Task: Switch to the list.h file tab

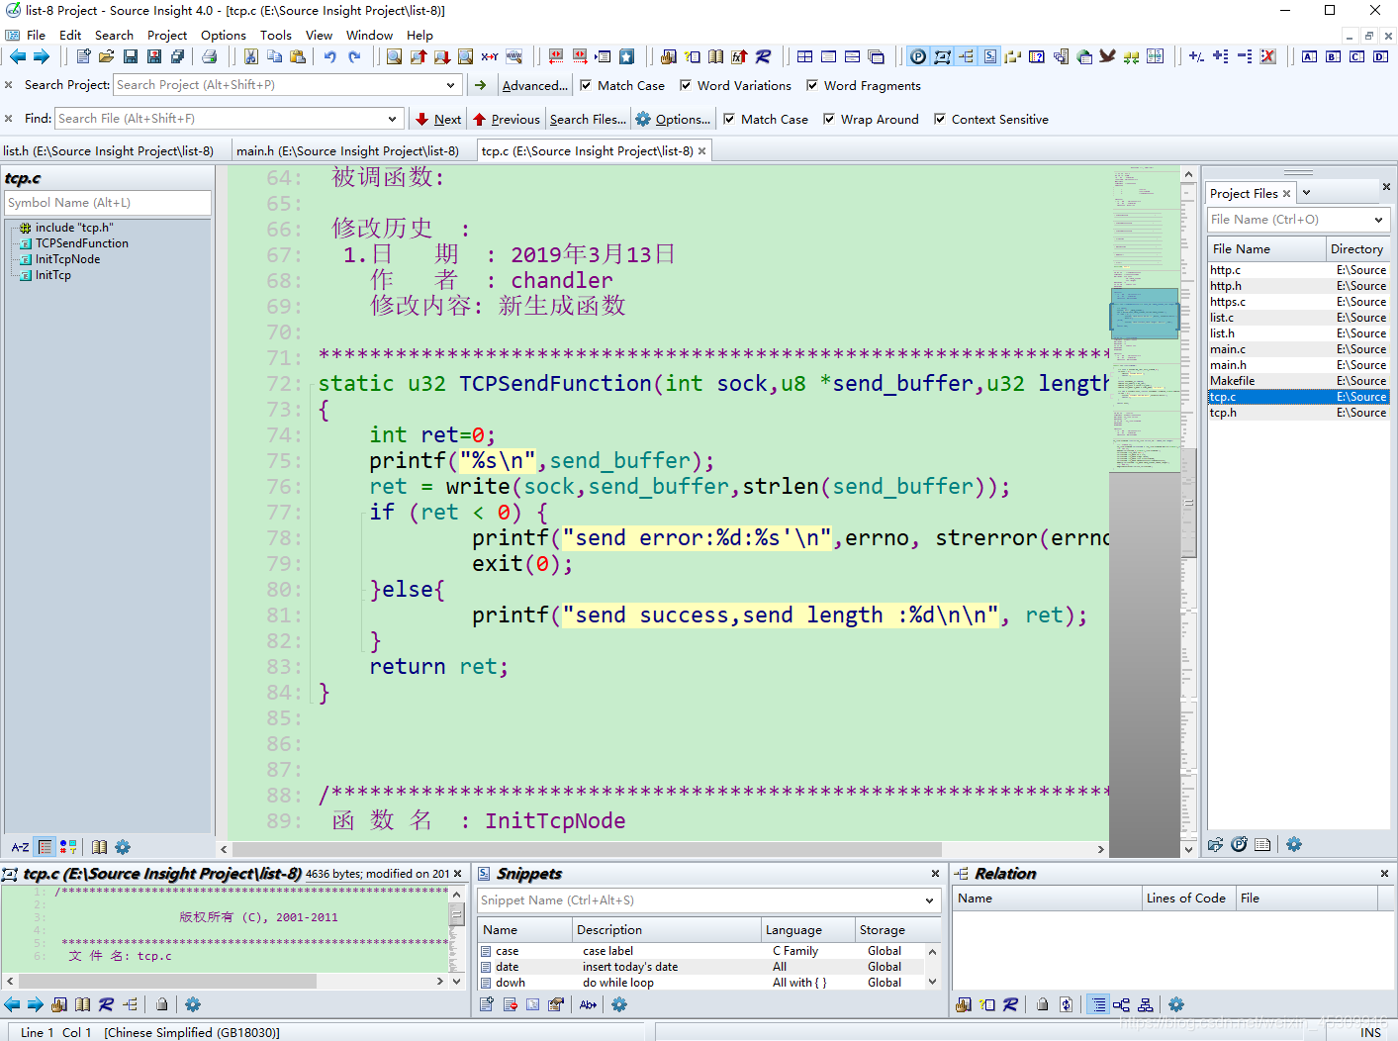Action: pyautogui.click(x=109, y=151)
